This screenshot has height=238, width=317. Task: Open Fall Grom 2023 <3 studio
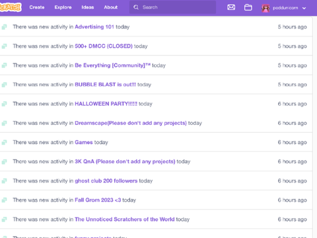[98, 200]
